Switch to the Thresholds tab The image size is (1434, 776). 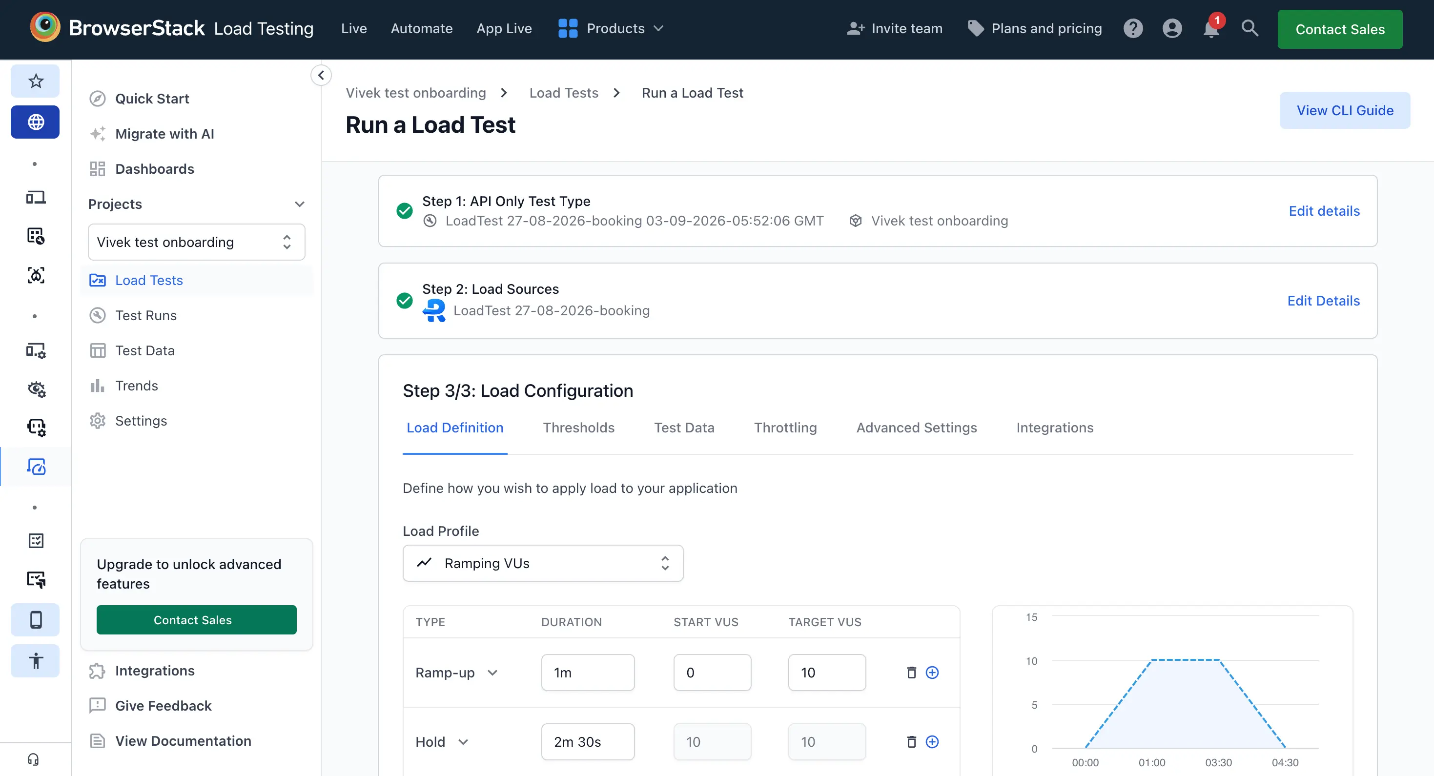point(578,428)
